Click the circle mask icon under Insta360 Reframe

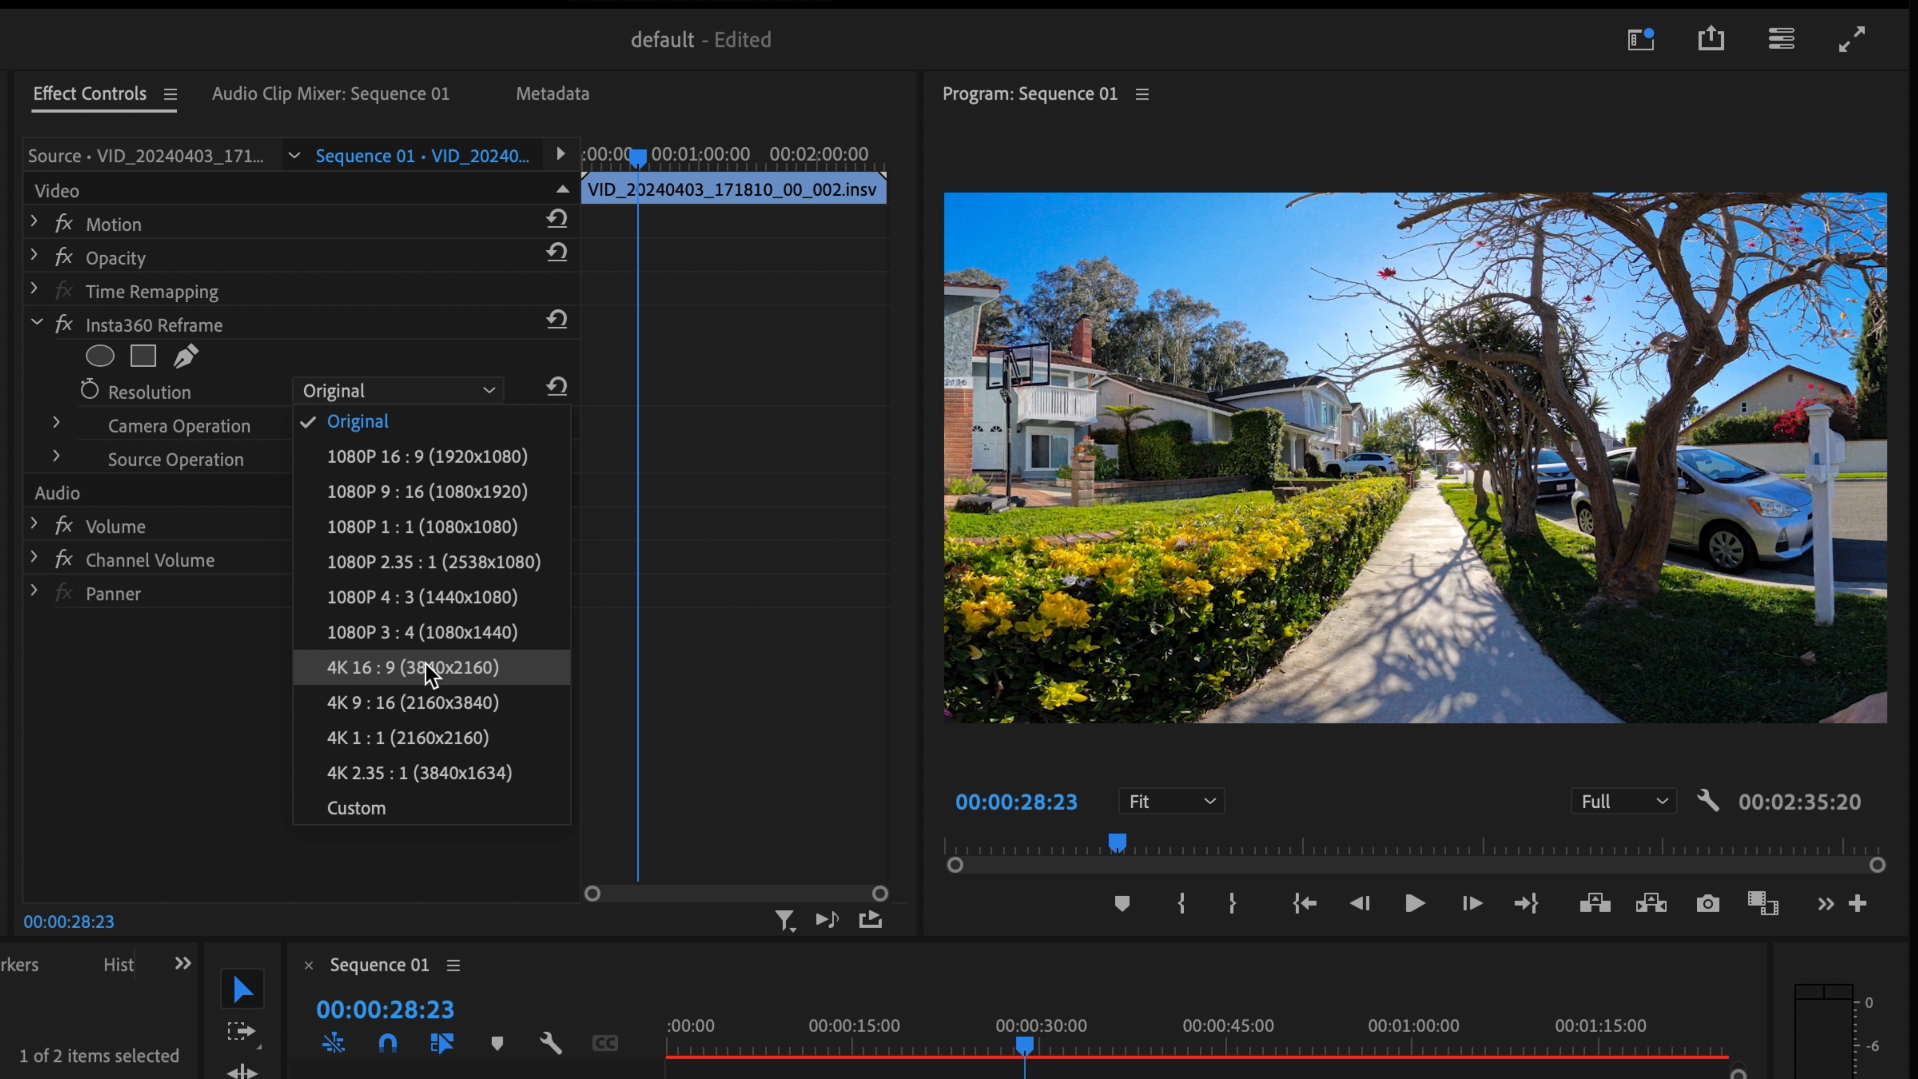(x=100, y=356)
